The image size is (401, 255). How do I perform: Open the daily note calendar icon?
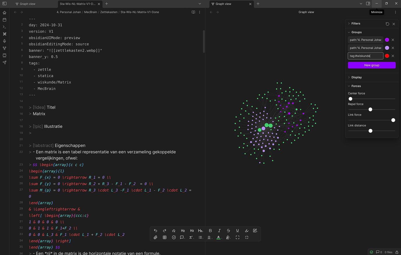[4, 20]
